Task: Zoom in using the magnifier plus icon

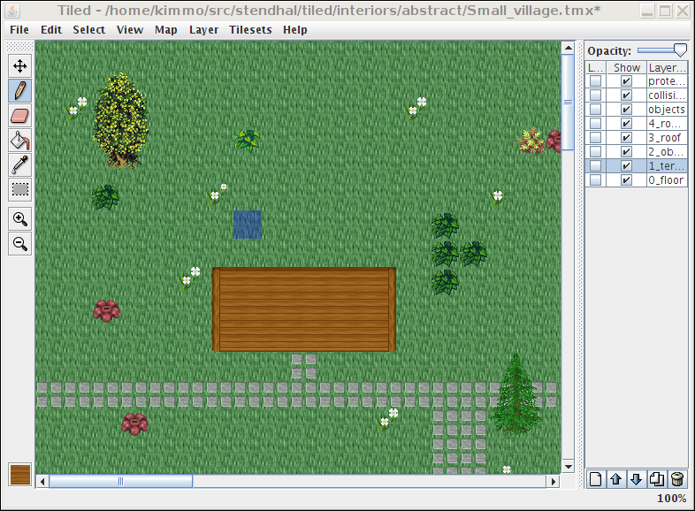Action: [19, 219]
